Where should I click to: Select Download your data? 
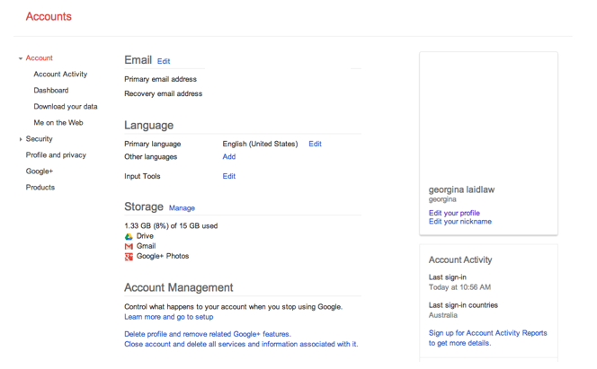point(66,107)
